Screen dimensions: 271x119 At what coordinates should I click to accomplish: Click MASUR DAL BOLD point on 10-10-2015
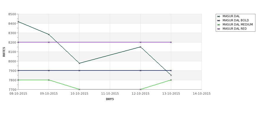(x=79, y=70)
